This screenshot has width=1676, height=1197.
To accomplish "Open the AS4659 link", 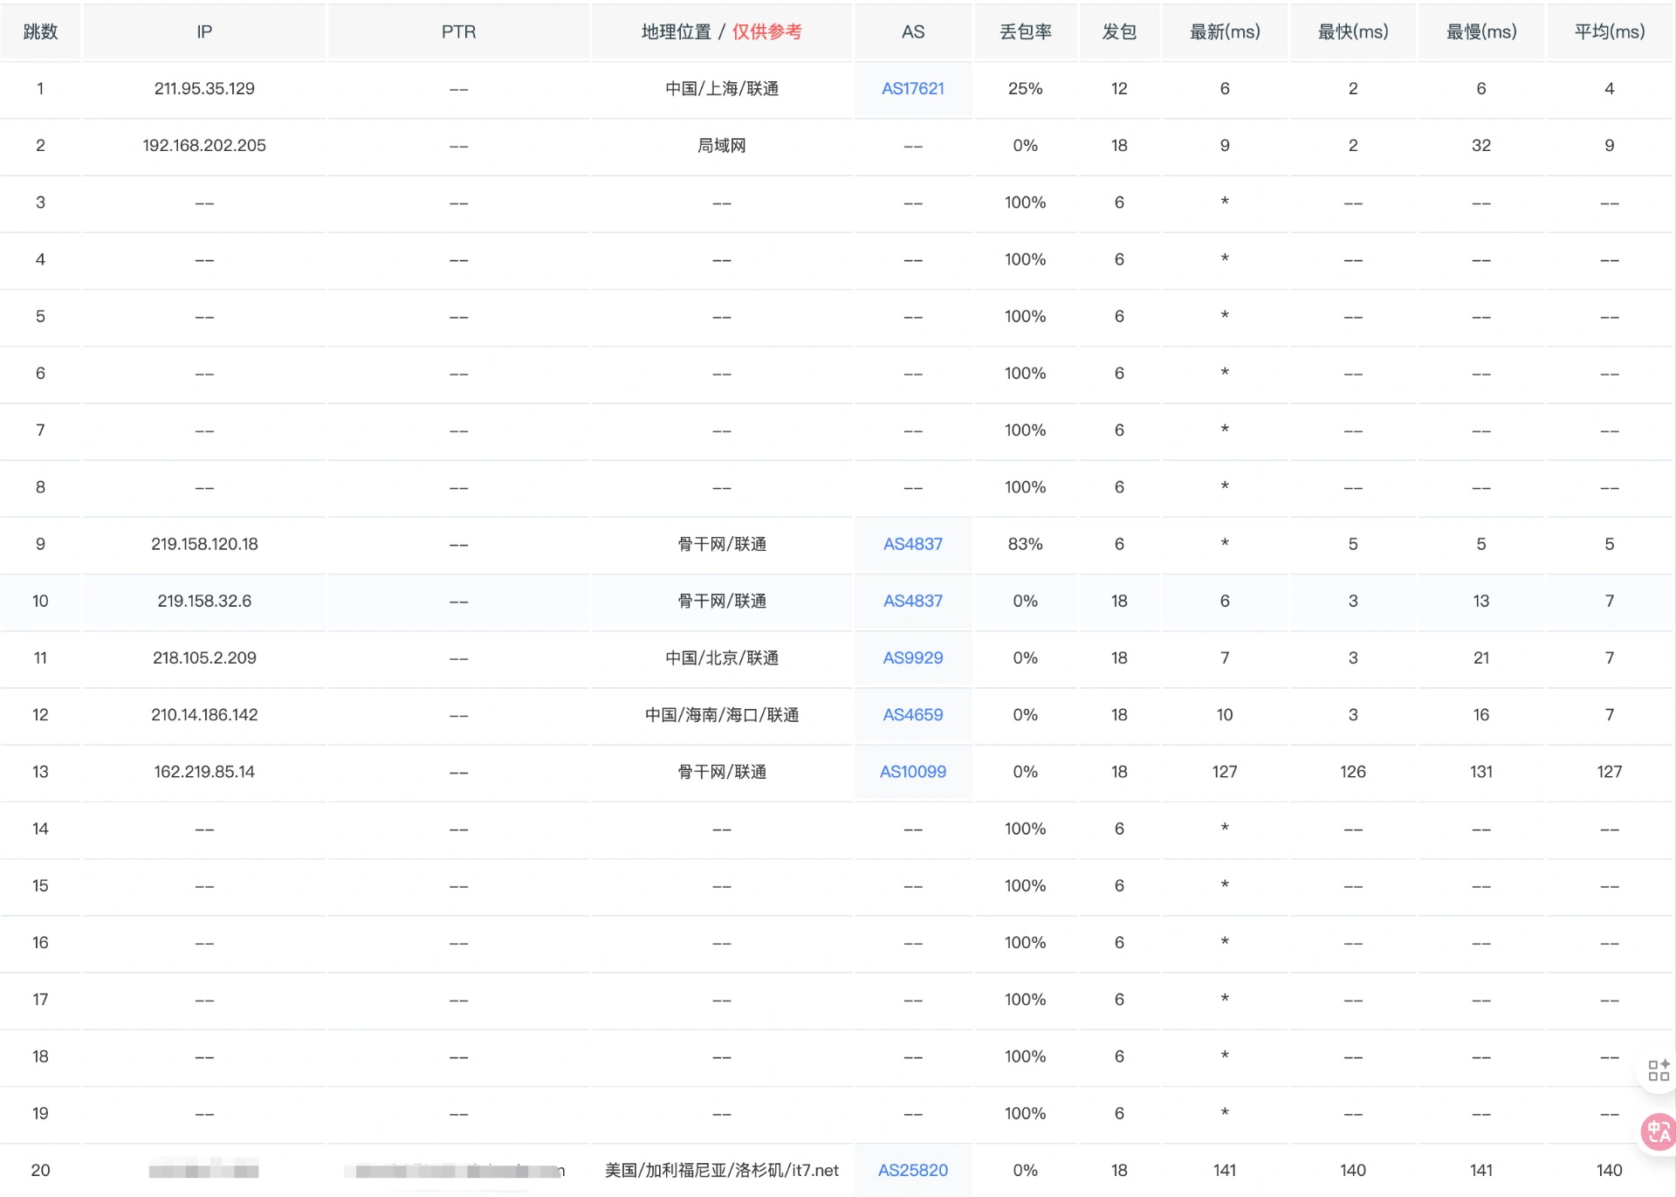I will [x=912, y=714].
